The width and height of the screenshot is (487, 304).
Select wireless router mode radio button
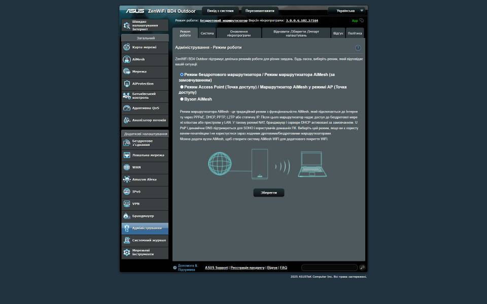[x=182, y=74]
